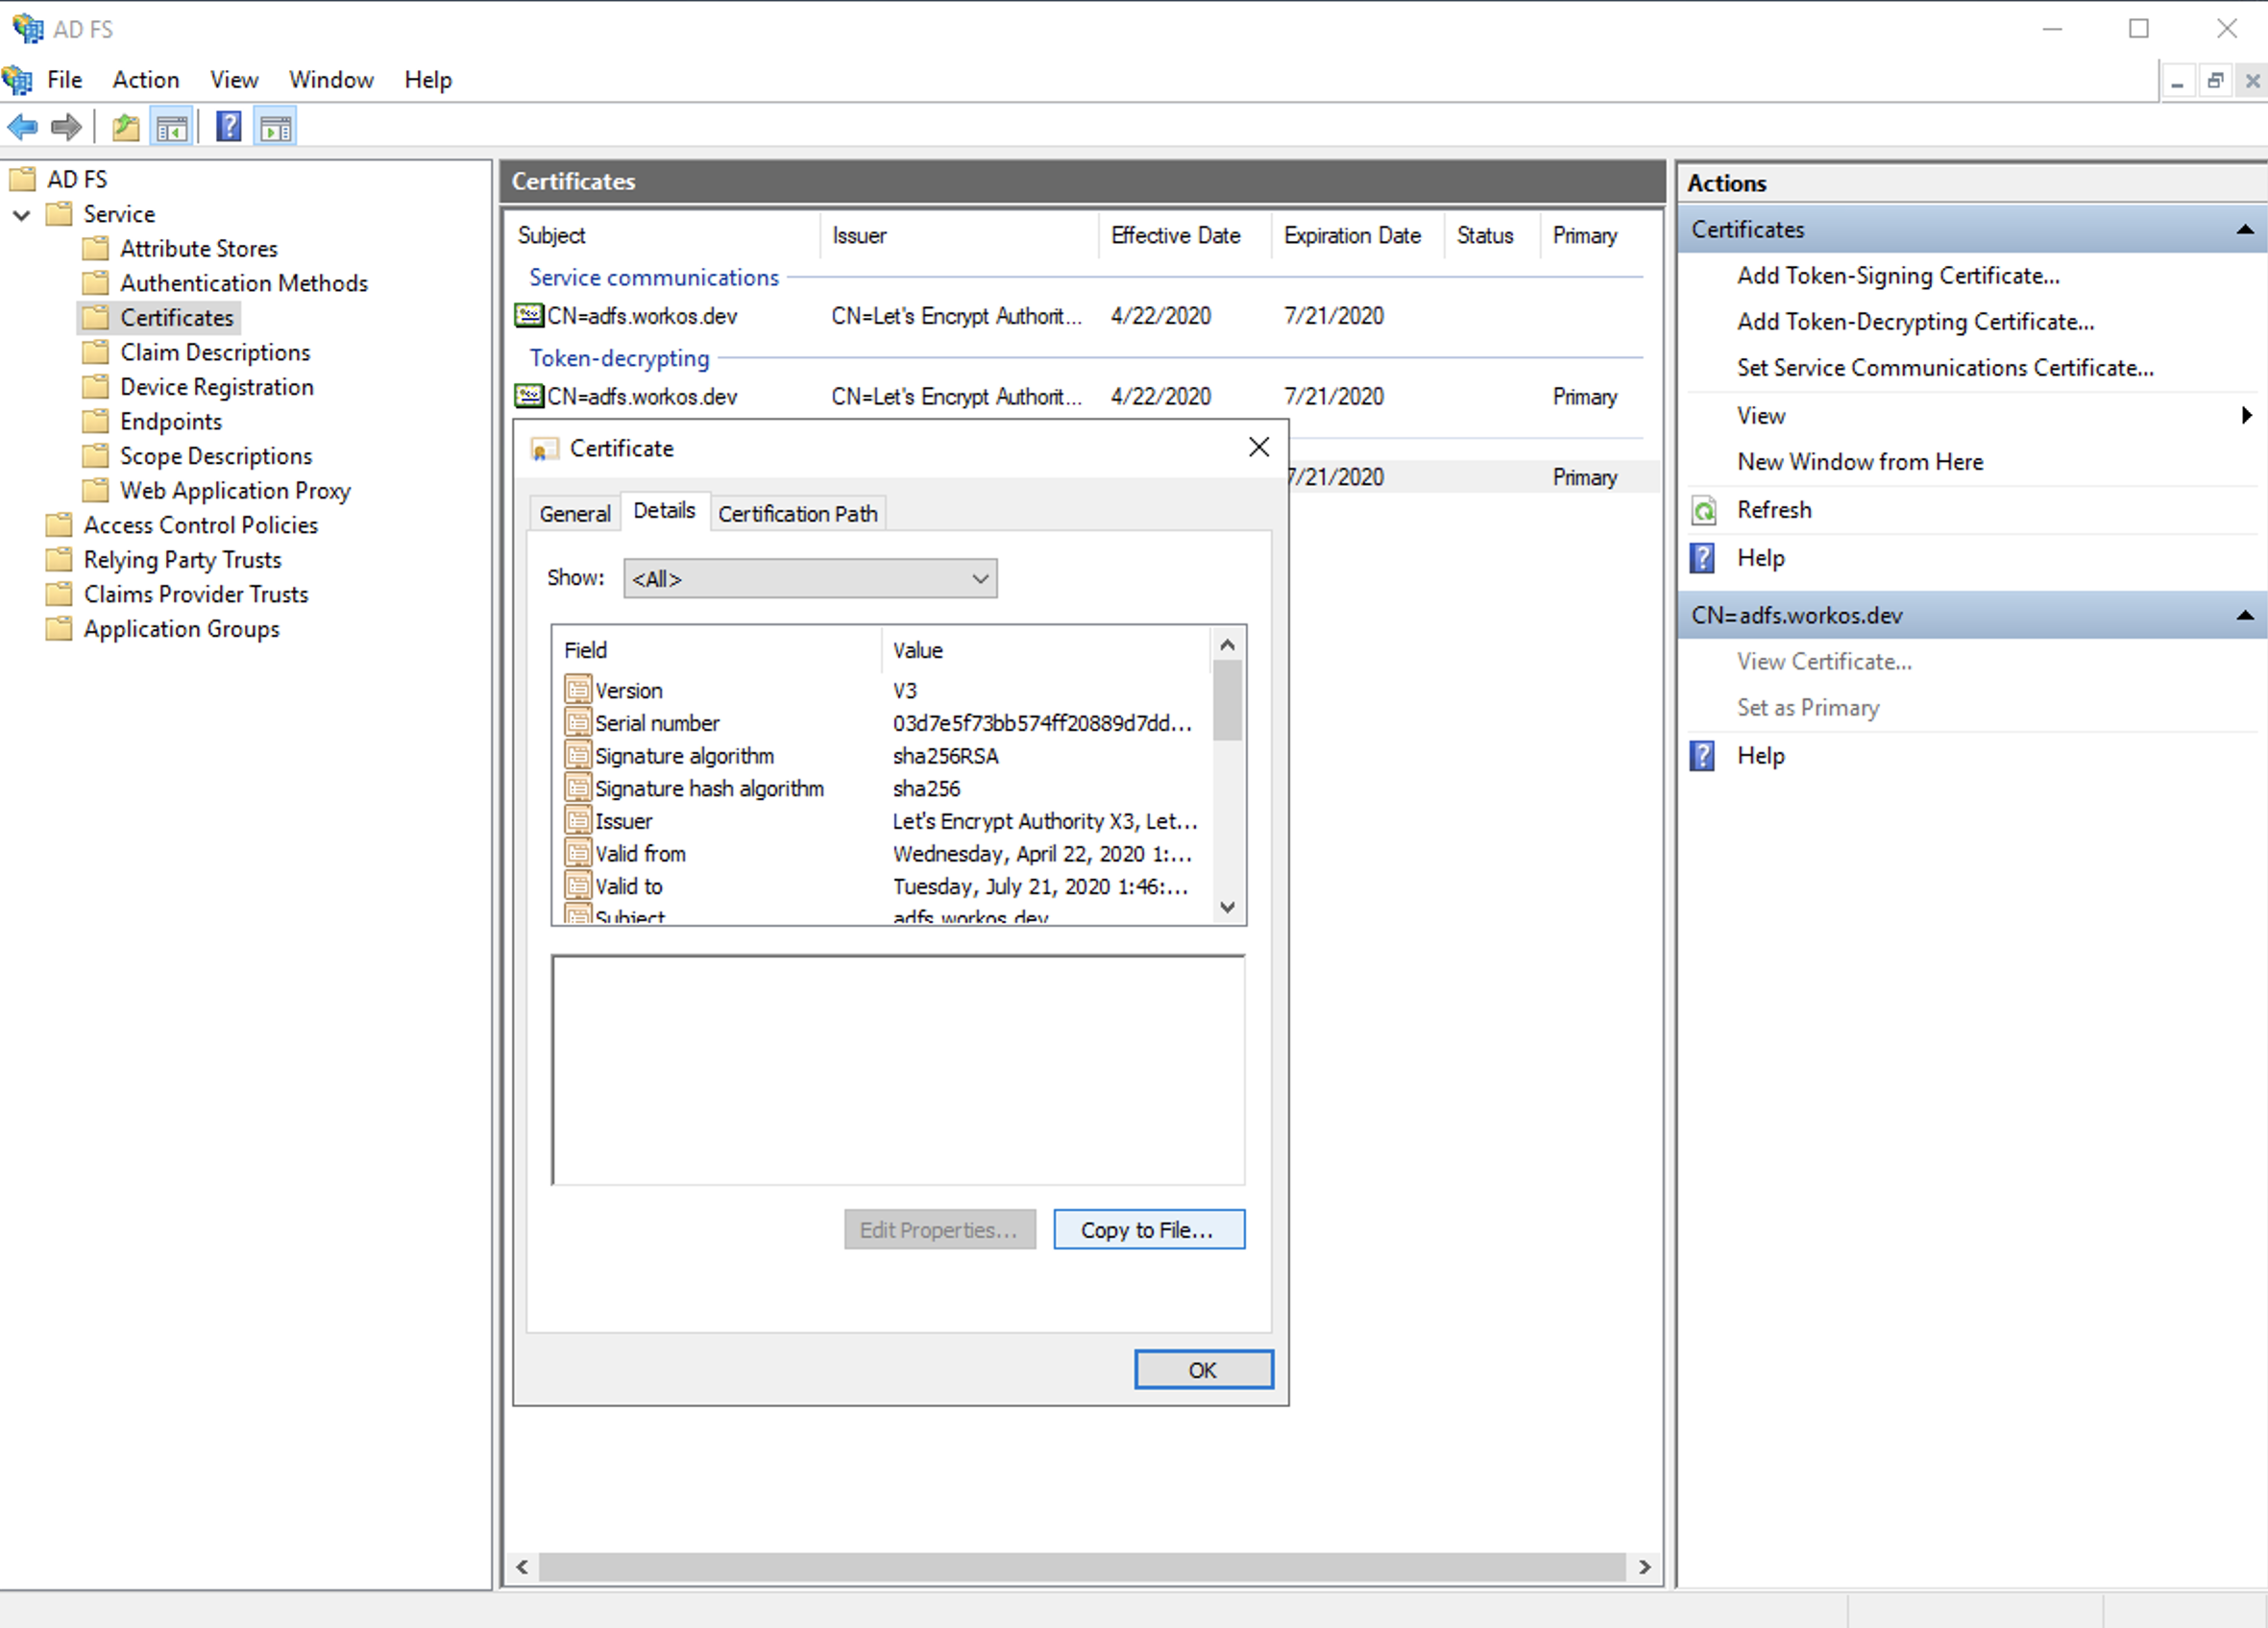Screen dimensions: 2268x1628
Task: Open the Window menu
Action: pyautogui.click(x=331, y=80)
